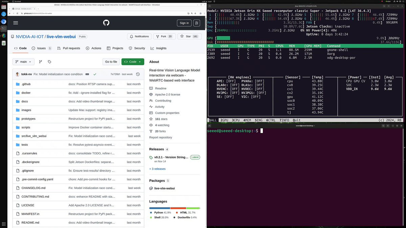This screenshot has height=228, width=406.
Task: Click tokk-nv author avatar
Action: pyautogui.click(x=18, y=74)
